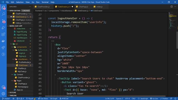The width and height of the screenshot is (178, 100).
Task: Open the Explorer view in activity bar
Action: (3, 7)
